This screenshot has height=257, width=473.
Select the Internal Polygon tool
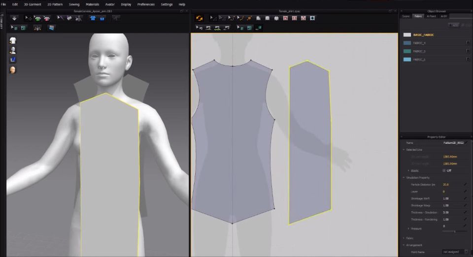coord(285,18)
